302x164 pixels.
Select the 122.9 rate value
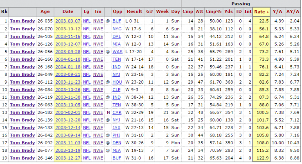[263, 158]
